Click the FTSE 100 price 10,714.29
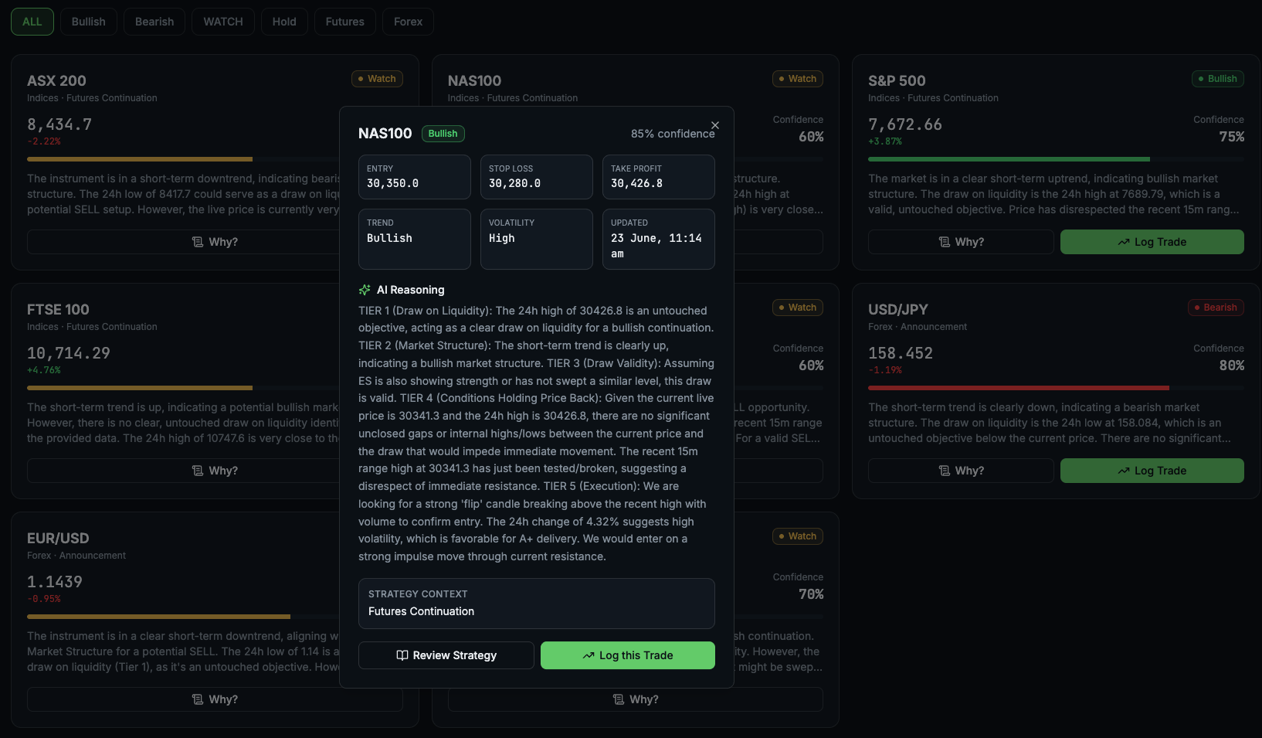Screen dimensions: 1262x738 [x=69, y=353]
